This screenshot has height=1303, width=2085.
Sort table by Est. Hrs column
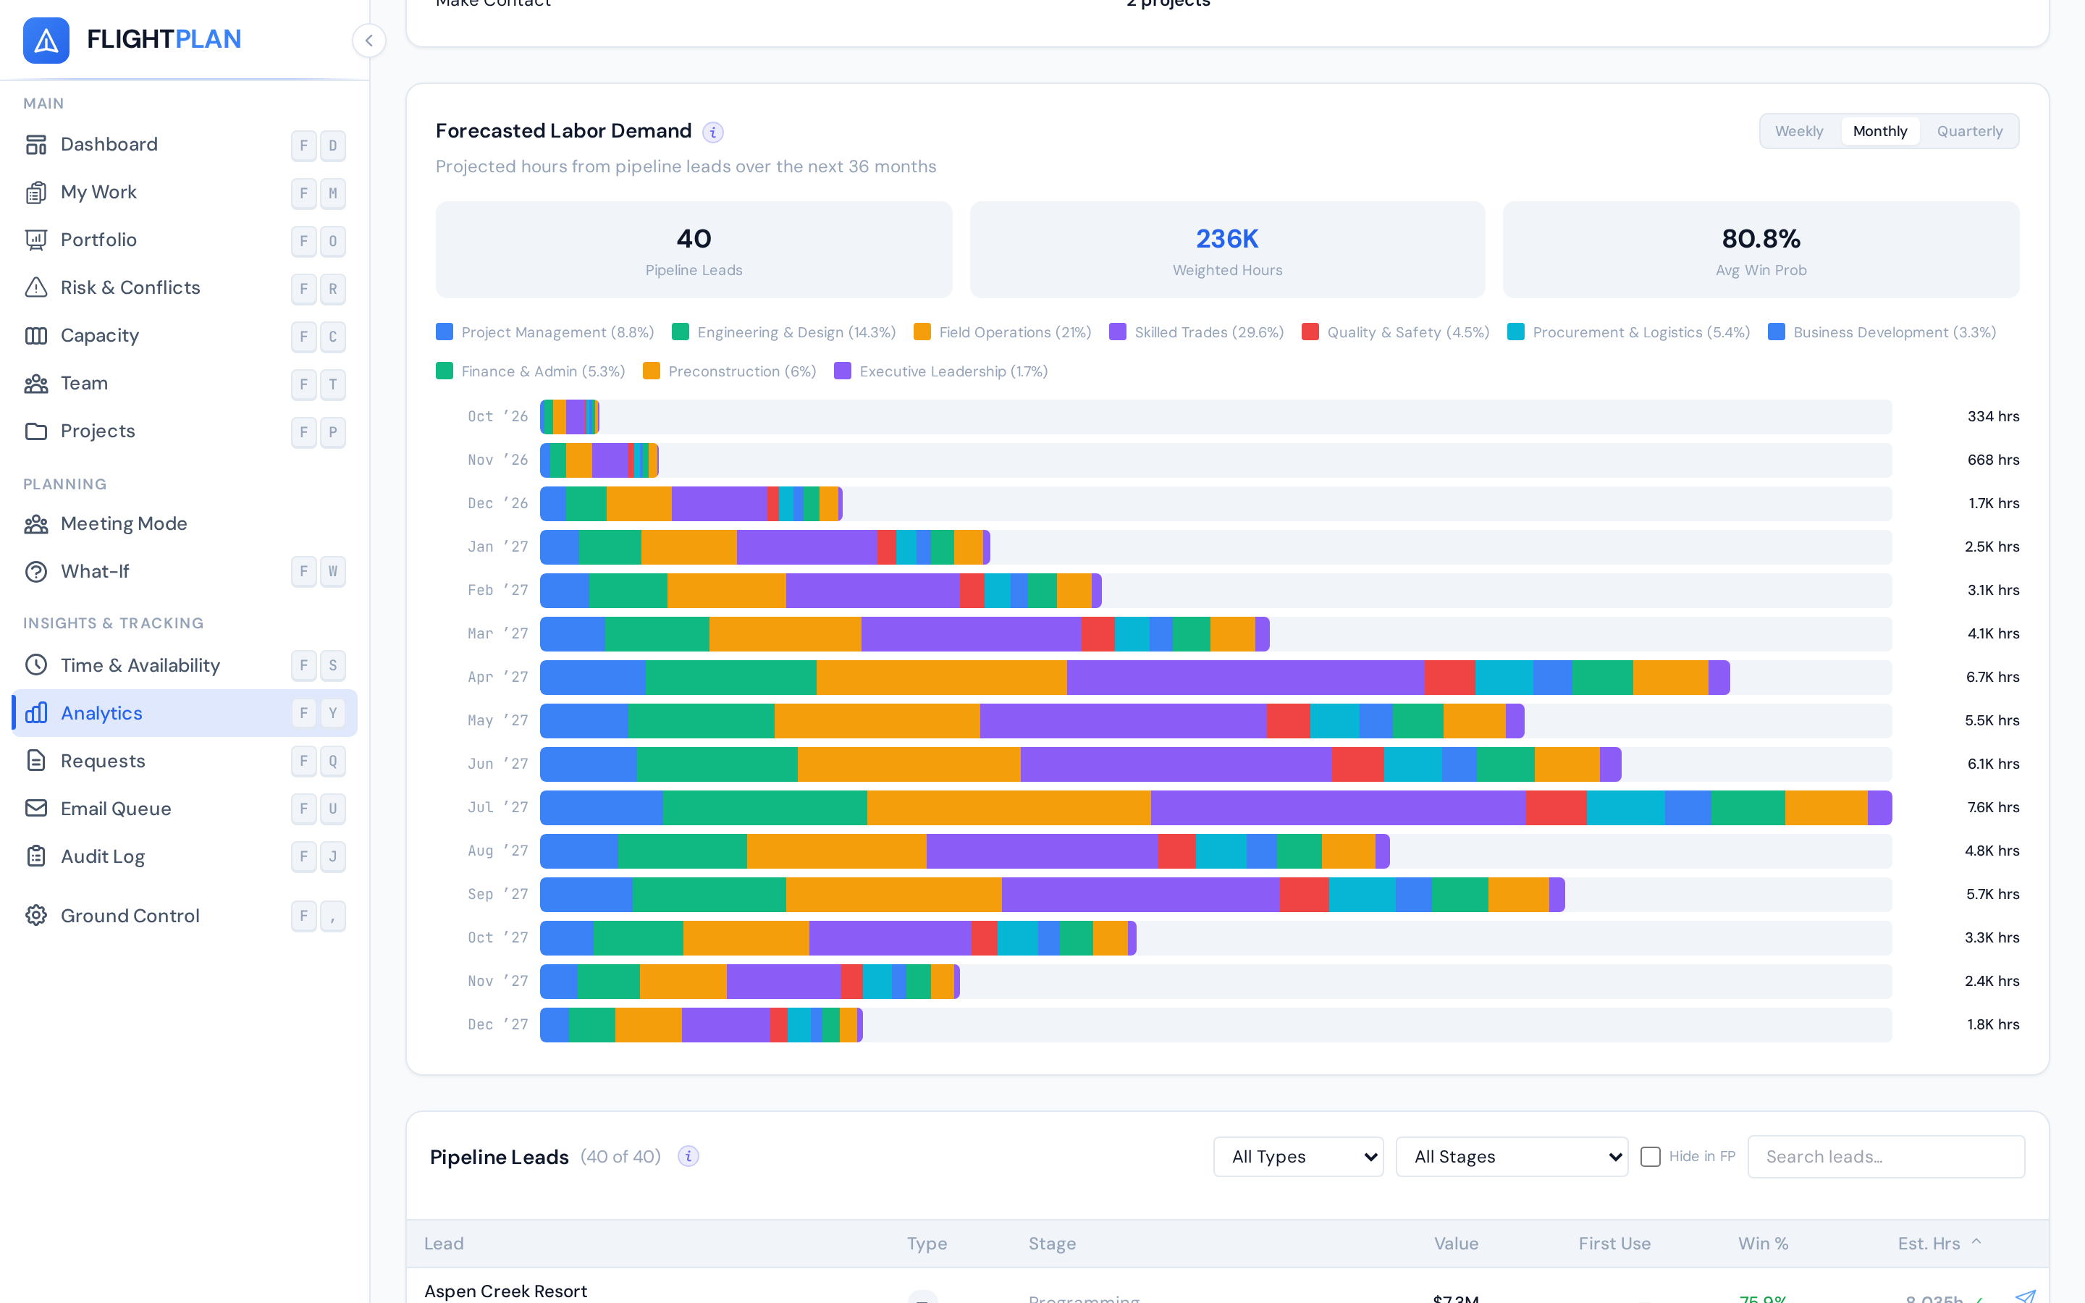pyautogui.click(x=1939, y=1244)
